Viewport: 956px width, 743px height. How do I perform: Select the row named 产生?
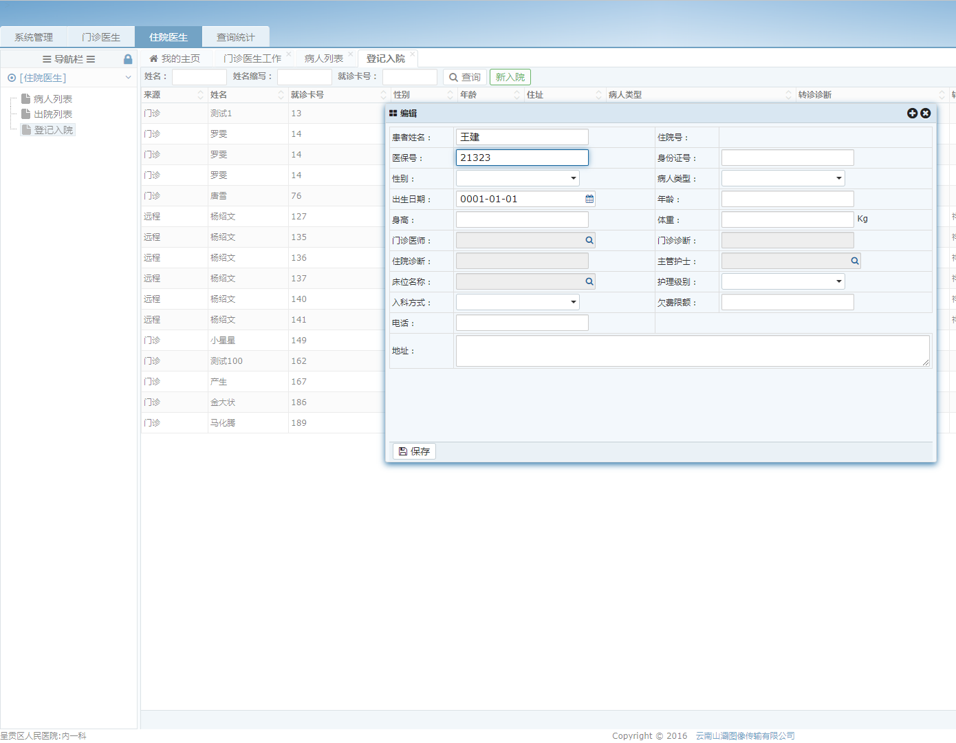tap(263, 382)
